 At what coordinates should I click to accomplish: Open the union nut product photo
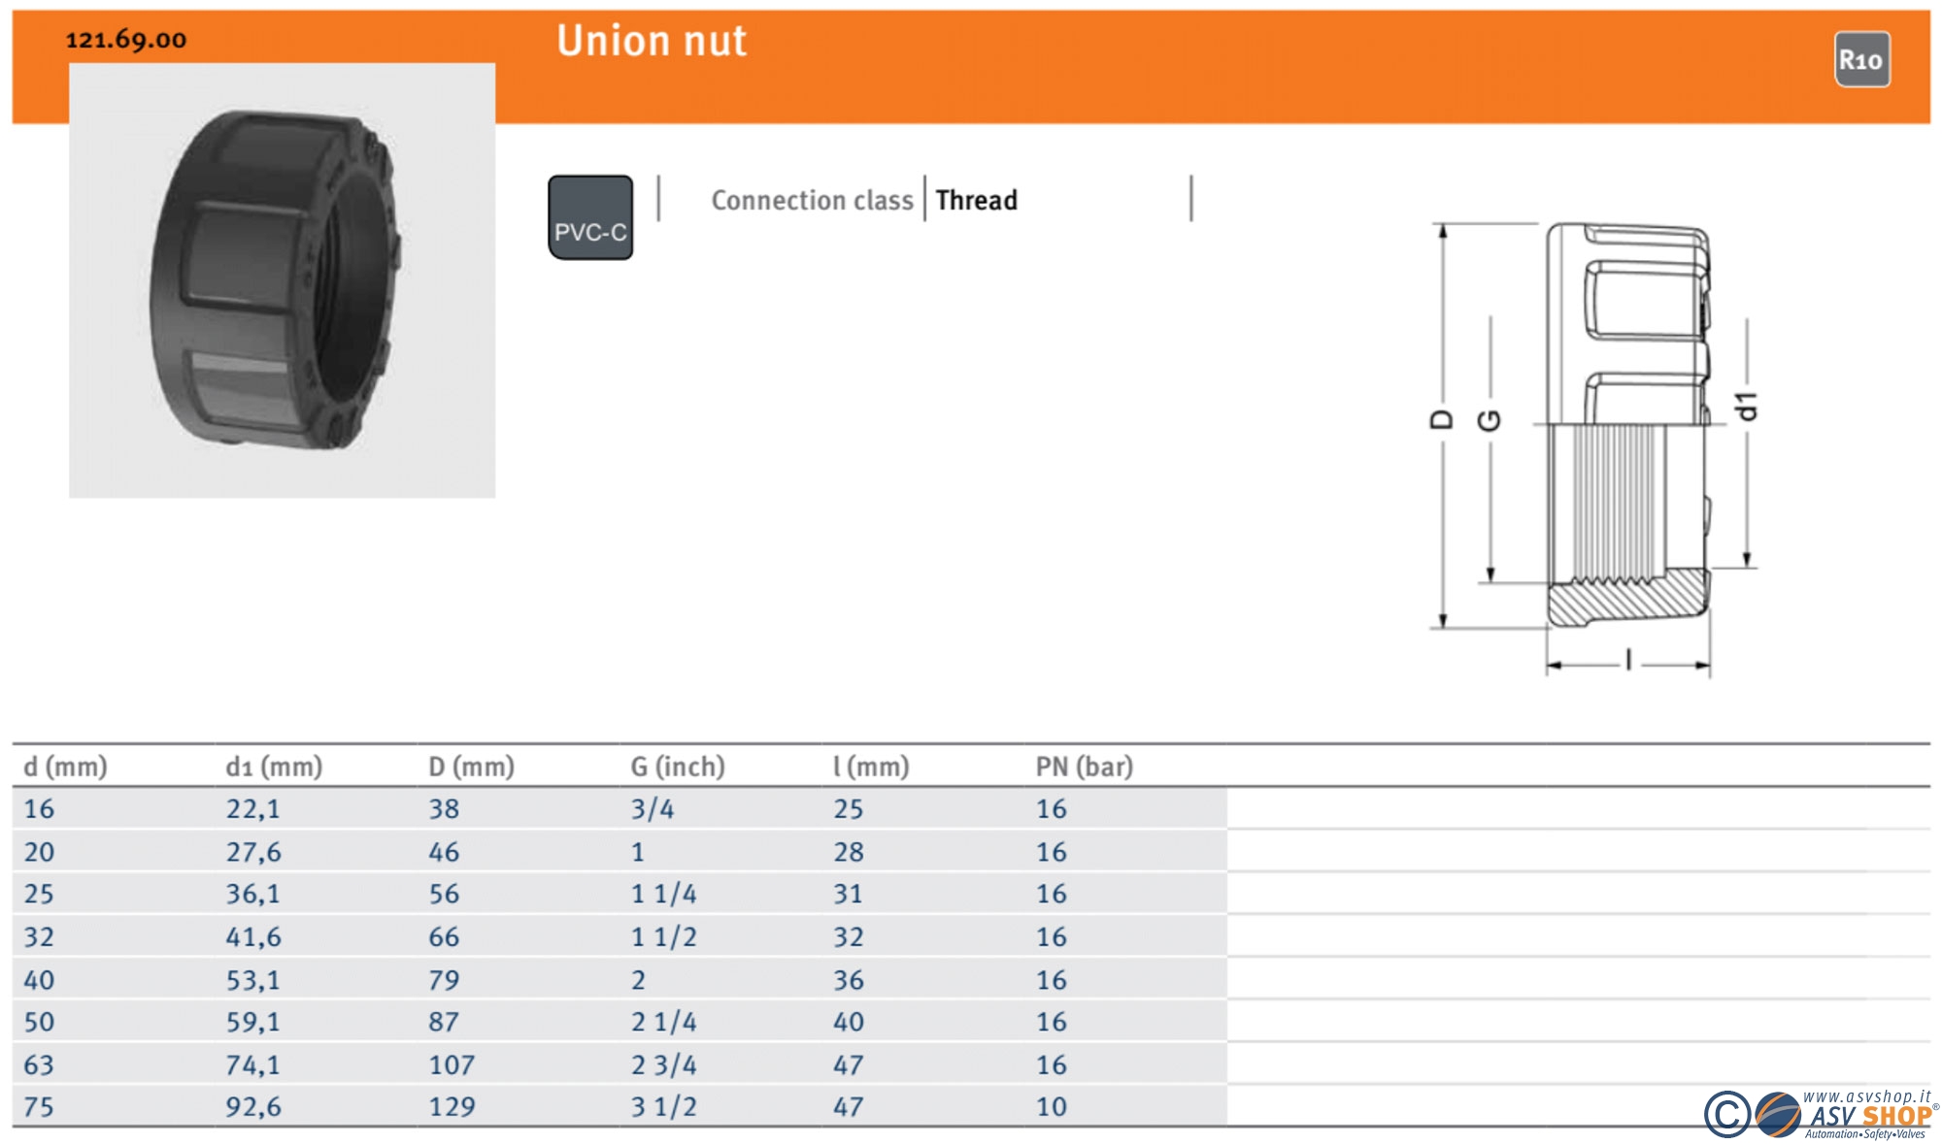click(282, 280)
